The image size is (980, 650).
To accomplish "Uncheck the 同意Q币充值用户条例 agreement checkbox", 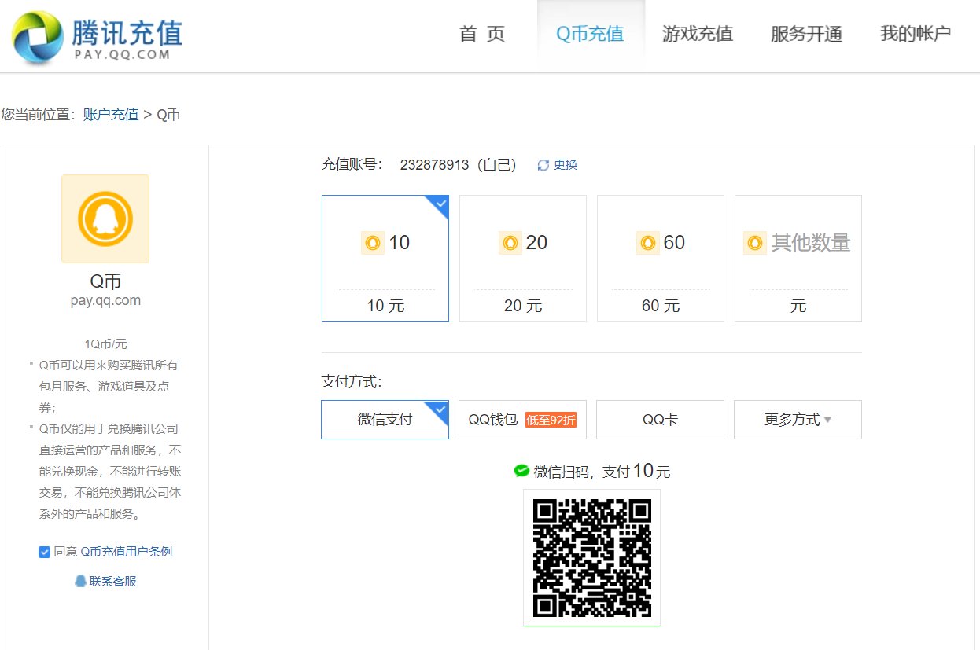I will pyautogui.click(x=45, y=552).
